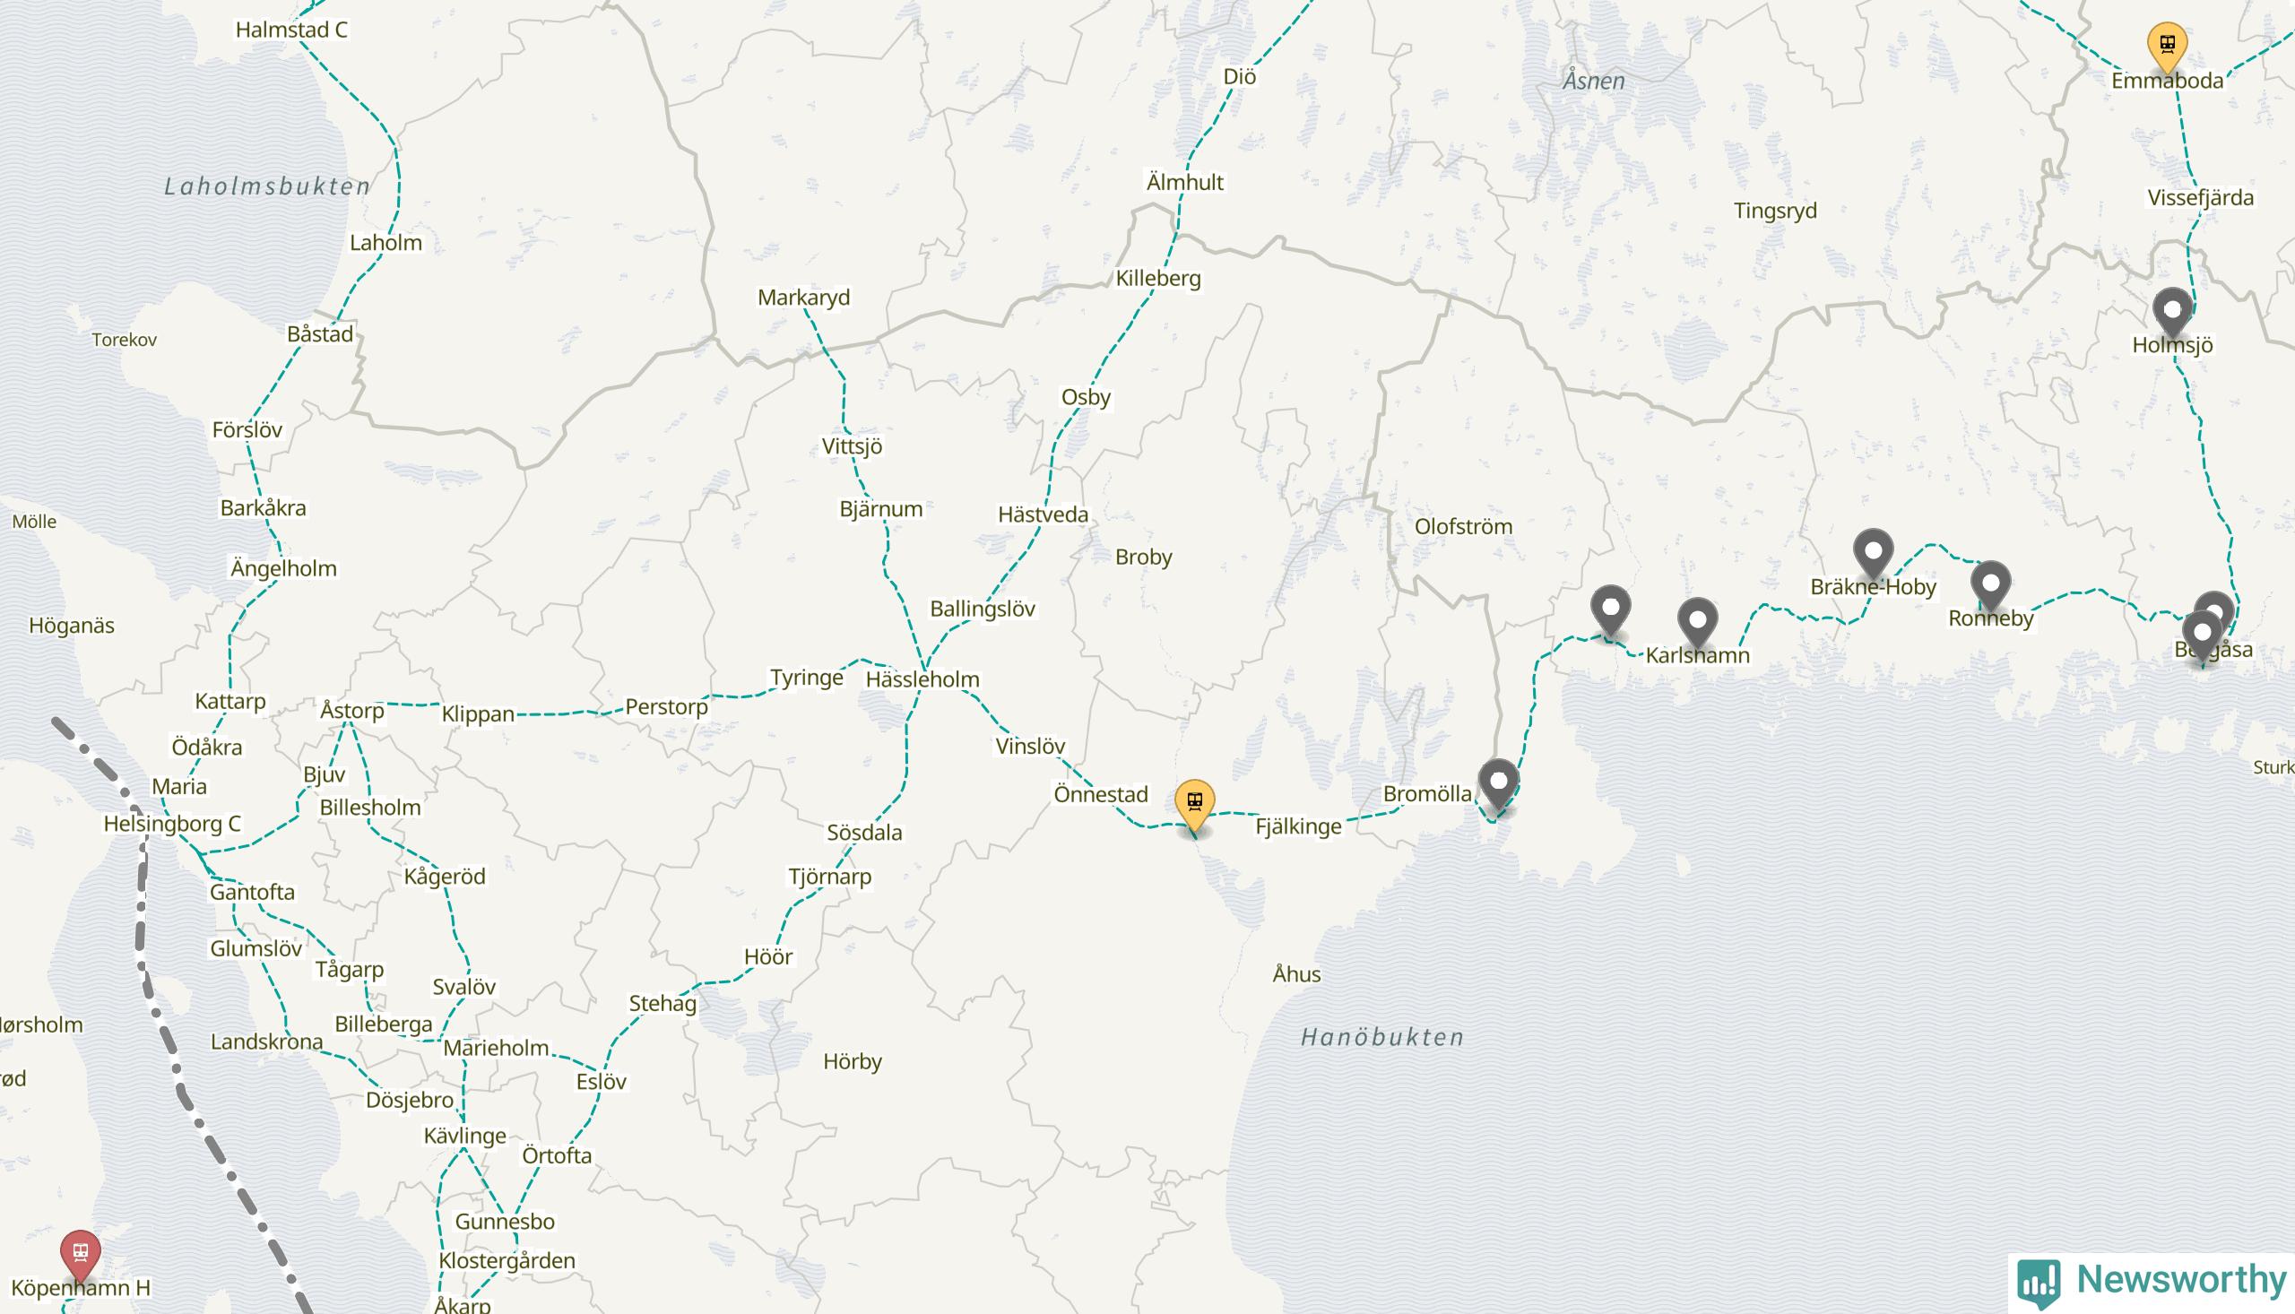Viewport: 2295px width, 1314px height.
Task: Select the Helsingborg C station label
Action: [171, 824]
